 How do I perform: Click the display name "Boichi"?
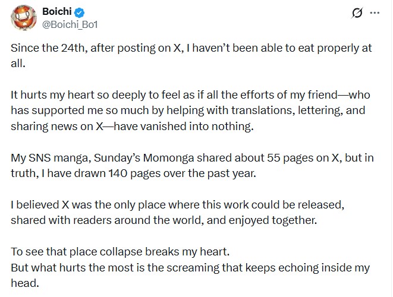[56, 12]
